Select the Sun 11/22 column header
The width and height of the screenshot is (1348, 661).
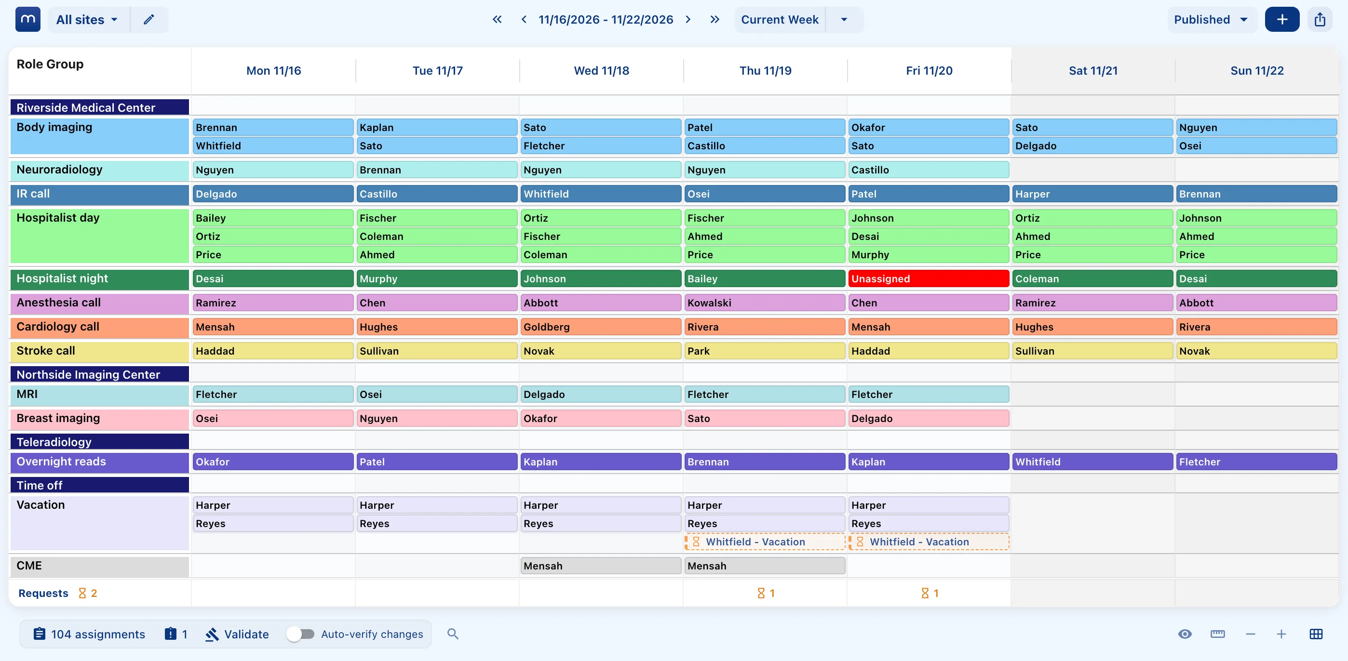[1257, 71]
